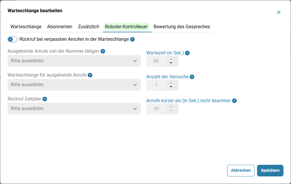This screenshot has height=184, width=291.
Task: Close the Warteschlange bearbeiten dialog
Action: tap(279, 12)
